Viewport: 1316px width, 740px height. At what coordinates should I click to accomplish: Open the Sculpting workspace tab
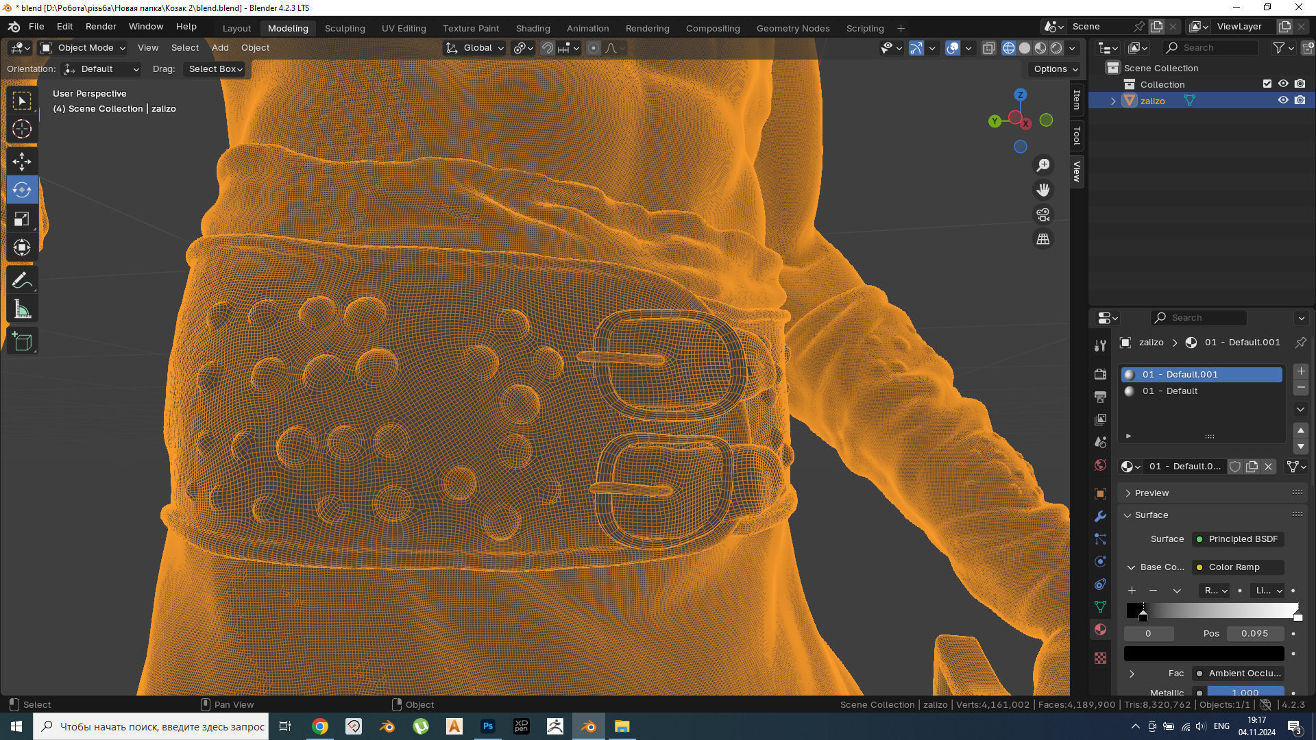click(x=345, y=28)
